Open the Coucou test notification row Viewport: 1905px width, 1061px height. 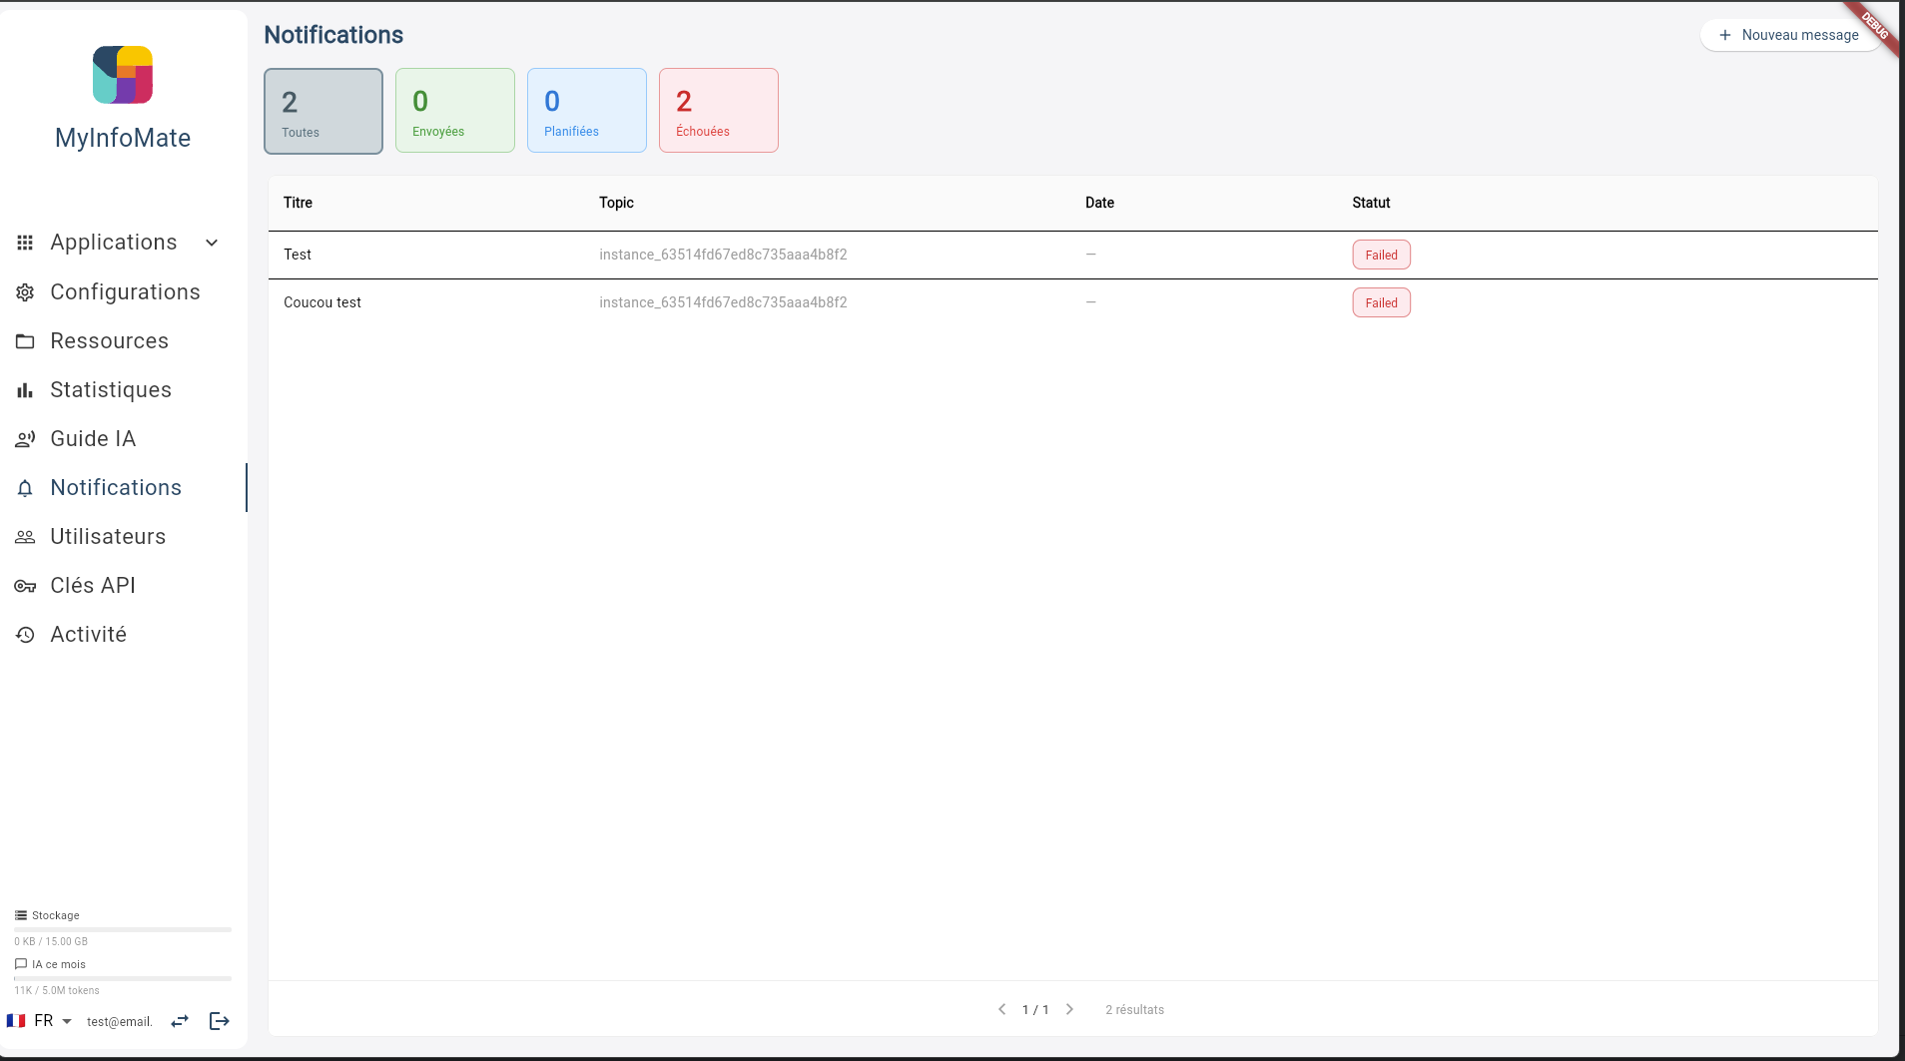pos(1072,302)
